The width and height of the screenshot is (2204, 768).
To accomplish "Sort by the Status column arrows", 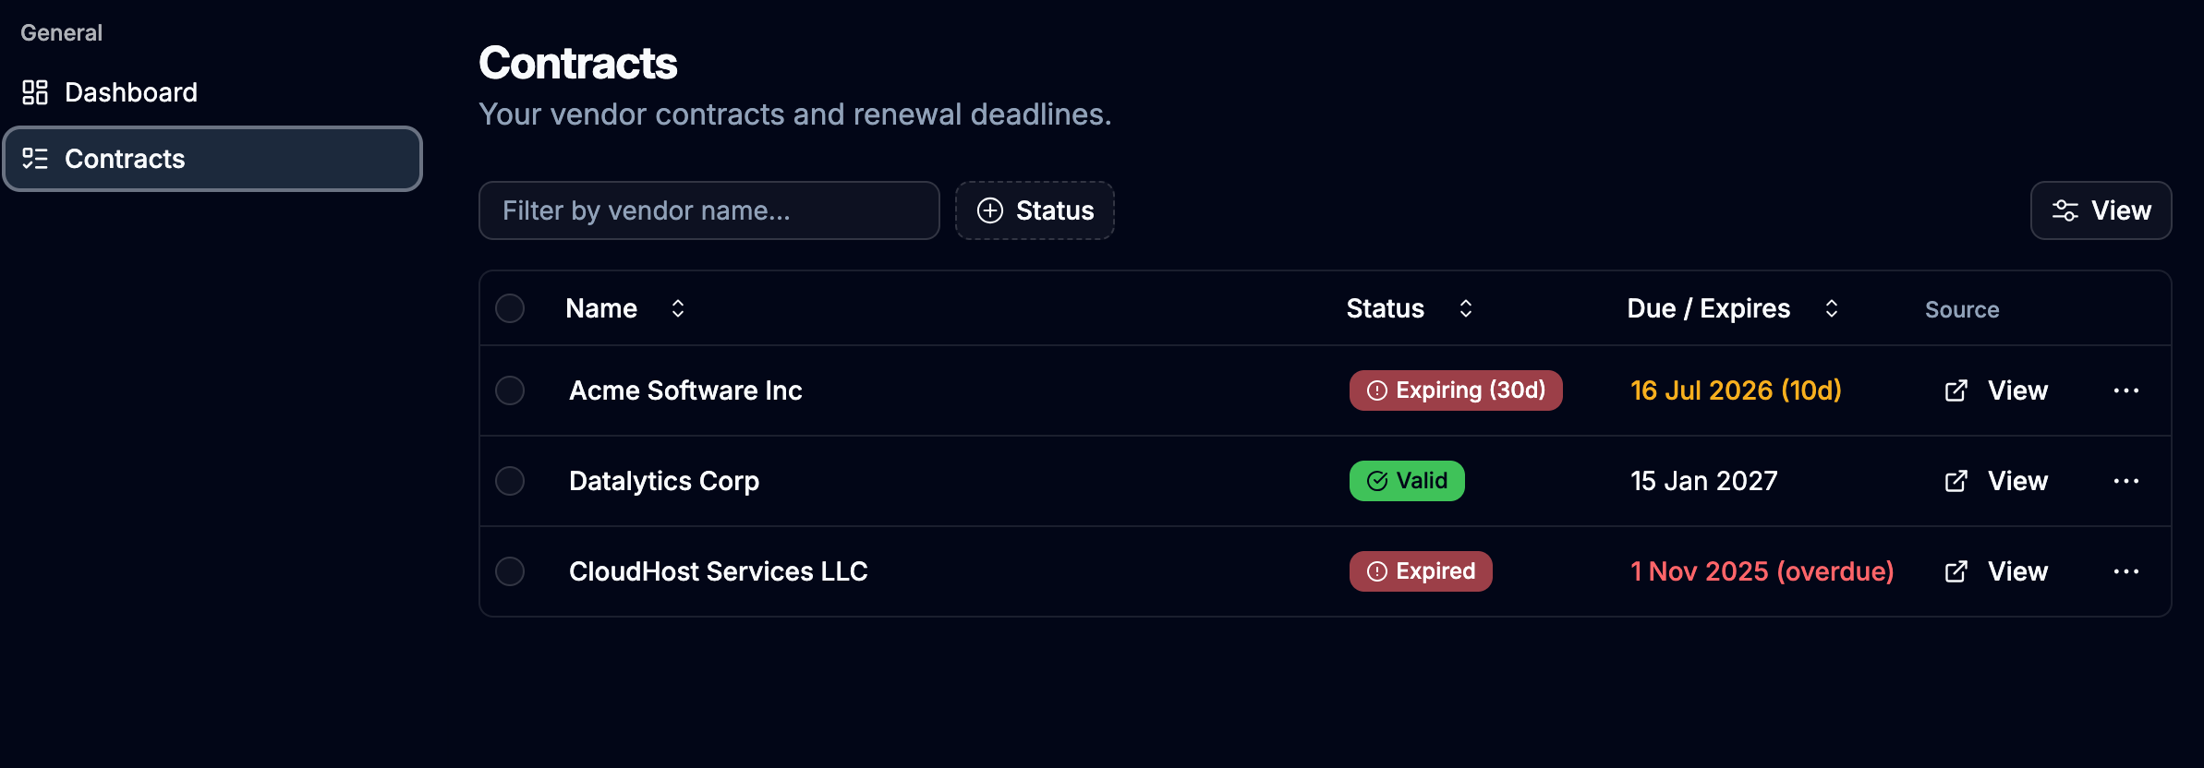I will pos(1466,308).
